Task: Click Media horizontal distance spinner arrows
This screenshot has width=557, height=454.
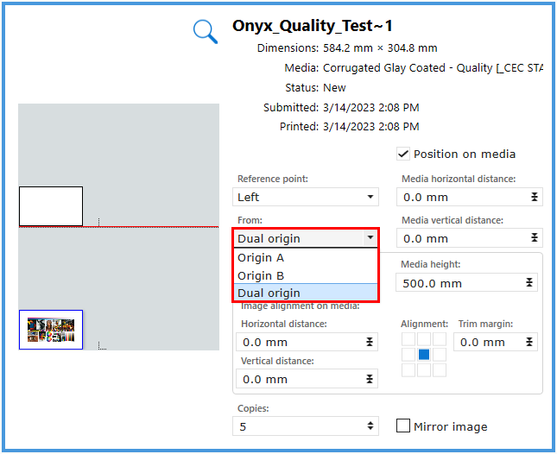Action: (535, 198)
